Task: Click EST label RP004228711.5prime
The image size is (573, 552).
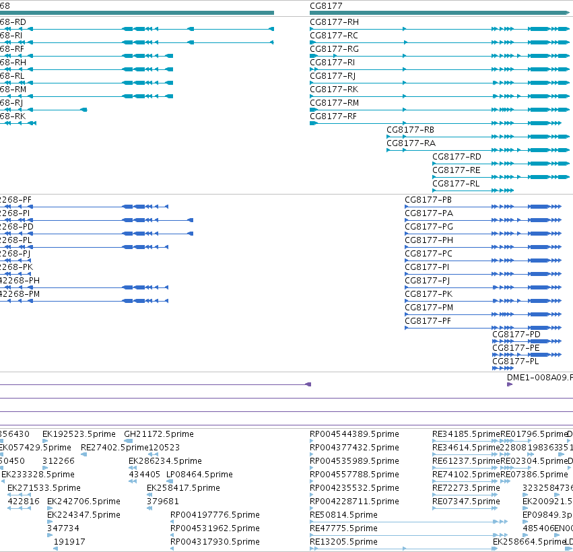Action: click(x=354, y=502)
